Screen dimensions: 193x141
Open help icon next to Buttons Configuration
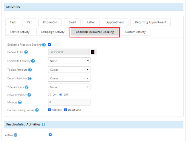click(37, 110)
